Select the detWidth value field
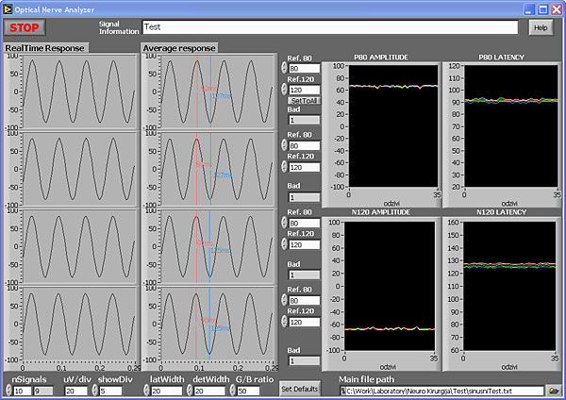Image resolution: width=566 pixels, height=400 pixels. (x=209, y=391)
